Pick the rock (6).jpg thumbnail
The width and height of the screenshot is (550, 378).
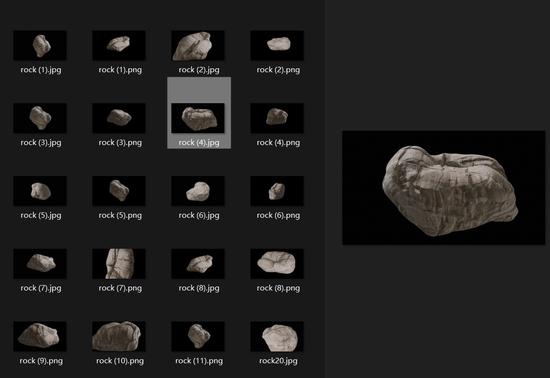198,191
